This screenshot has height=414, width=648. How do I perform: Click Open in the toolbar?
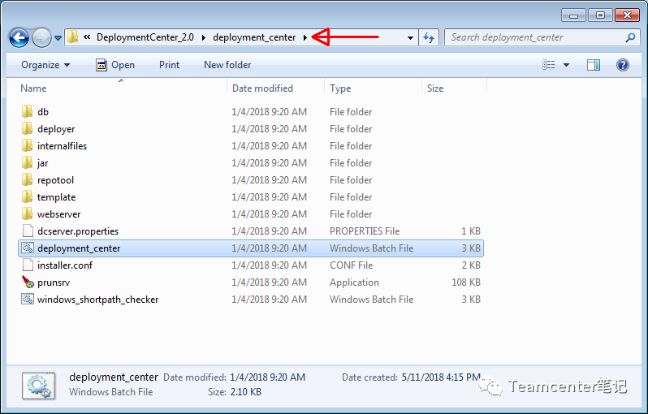pos(115,65)
